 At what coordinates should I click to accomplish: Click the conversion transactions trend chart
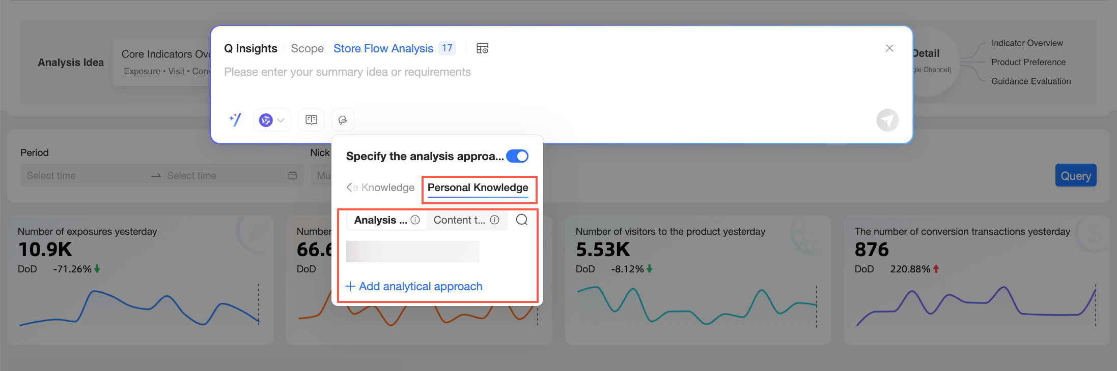[x=976, y=306]
